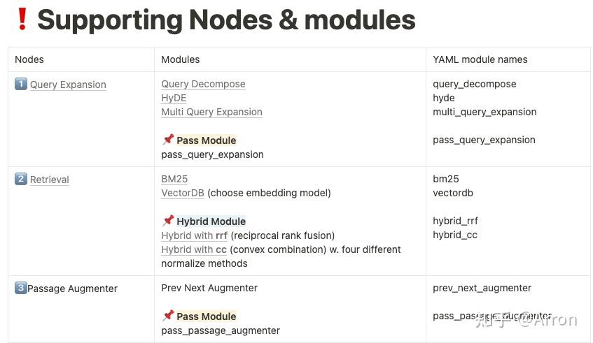Viewport: 593px width, 343px height.
Task: Click the red exclamation mark icon
Action: pyautogui.click(x=22, y=19)
